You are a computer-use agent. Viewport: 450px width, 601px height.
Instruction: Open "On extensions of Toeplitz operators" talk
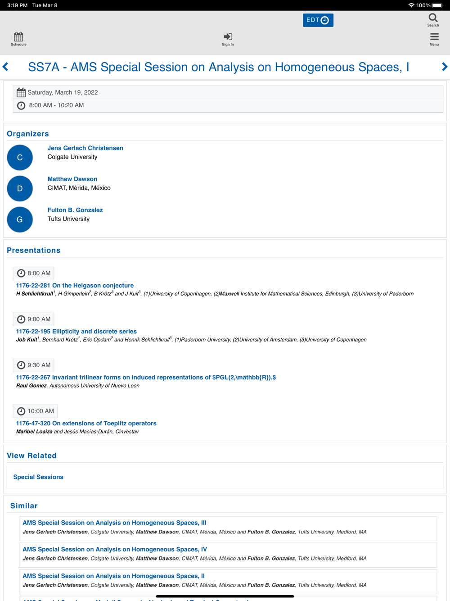[86, 423]
